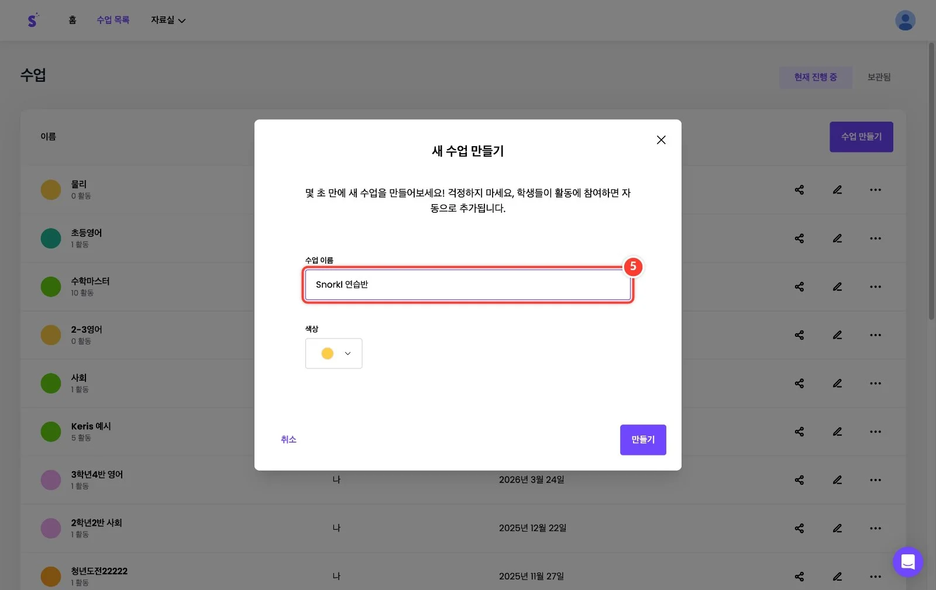Focus the 수업 이름 input field
Screen dimensions: 936x590
tap(468, 285)
